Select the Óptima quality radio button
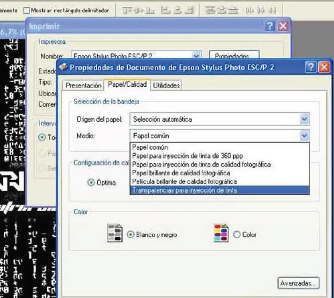This screenshot has height=298, width=334. point(91,183)
